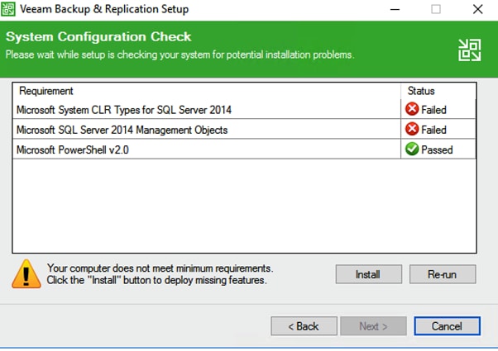Close the Veeam Backup & Replication Setup window
This screenshot has width=498, height=351.
click(477, 9)
